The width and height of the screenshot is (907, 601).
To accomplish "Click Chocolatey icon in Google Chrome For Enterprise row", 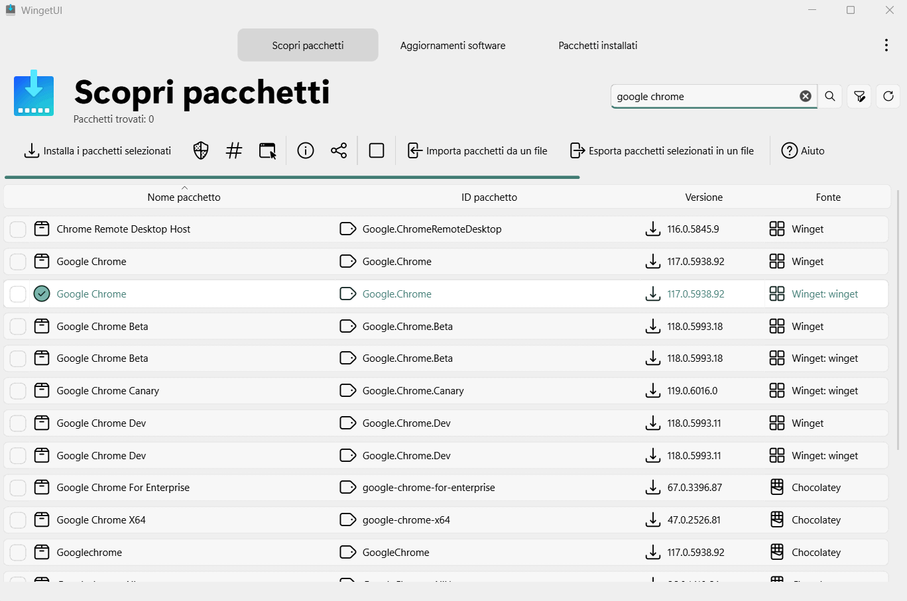I will pos(777,487).
